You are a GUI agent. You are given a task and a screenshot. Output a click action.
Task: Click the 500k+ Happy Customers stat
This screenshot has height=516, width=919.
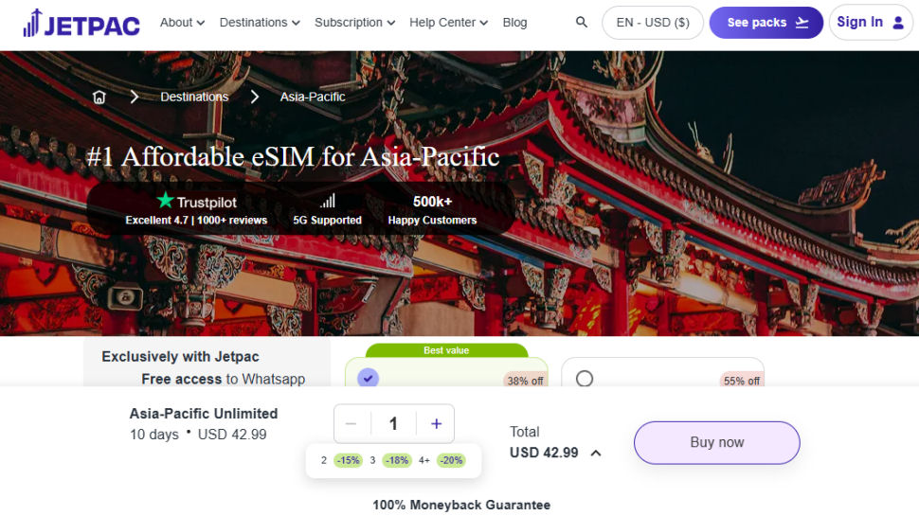[x=432, y=210]
